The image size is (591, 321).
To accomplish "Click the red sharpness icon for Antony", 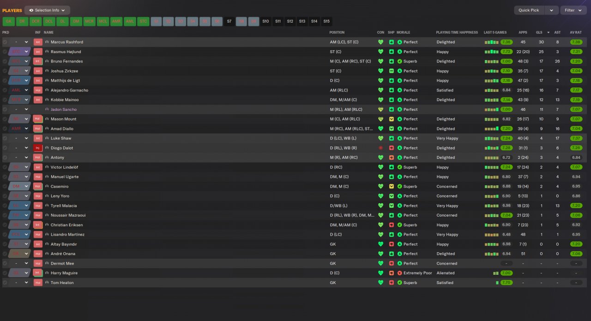I will (x=391, y=157).
